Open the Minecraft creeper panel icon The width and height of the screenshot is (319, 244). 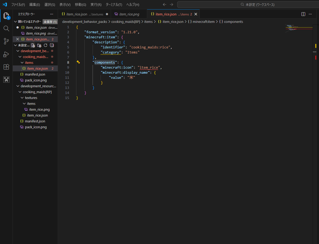6,80
